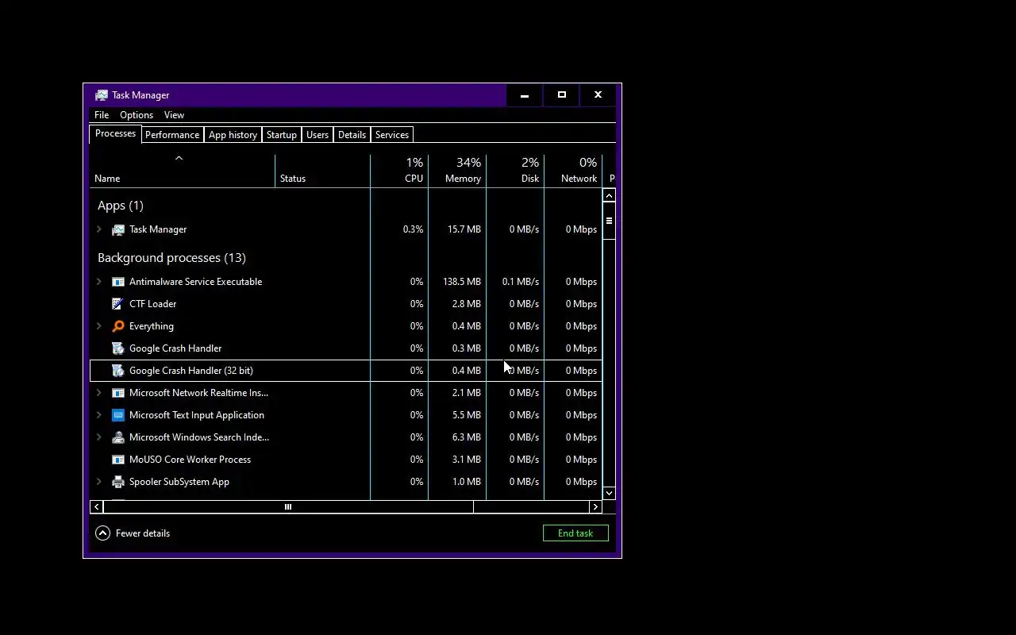1016x635 pixels.
Task: Click the vertical scrollbar up arrow
Action: tap(609, 195)
